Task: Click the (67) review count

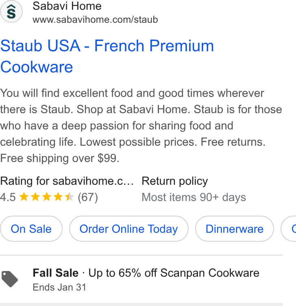Action: 88,197
